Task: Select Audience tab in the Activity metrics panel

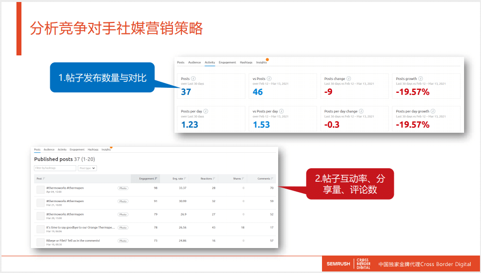Action: click(194, 62)
